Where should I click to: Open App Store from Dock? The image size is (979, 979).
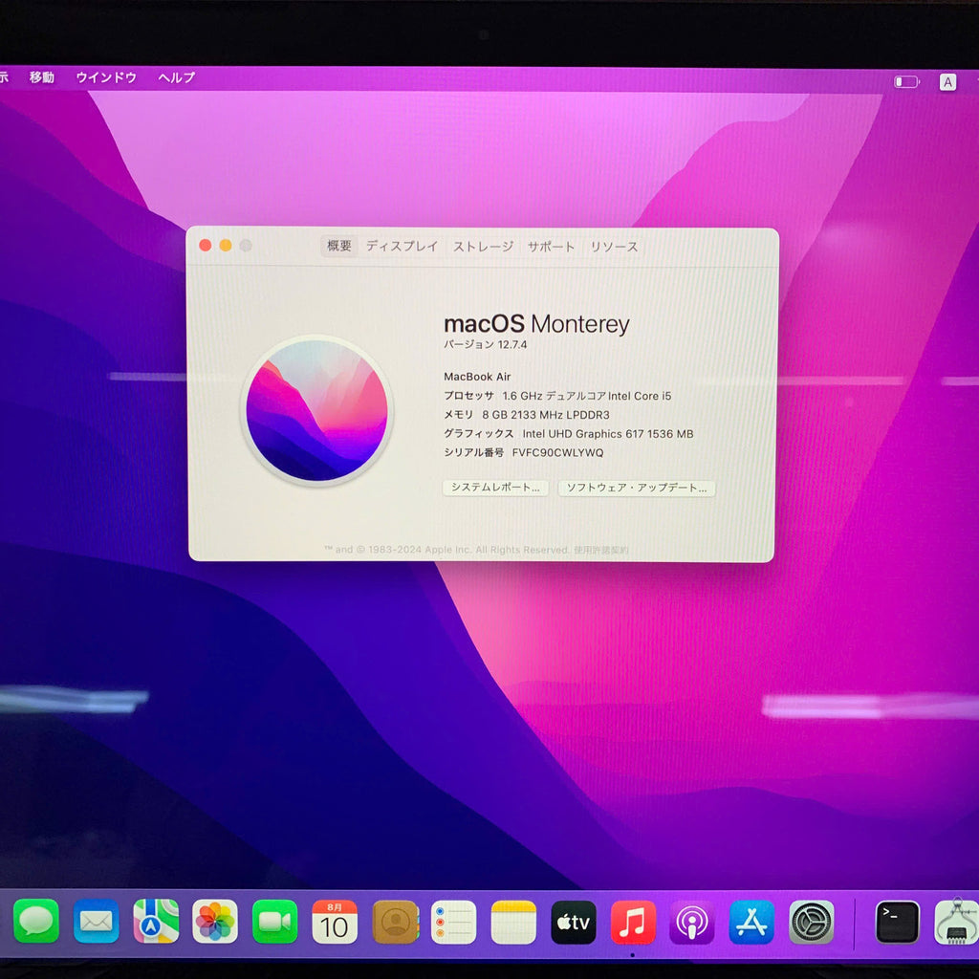click(x=751, y=923)
